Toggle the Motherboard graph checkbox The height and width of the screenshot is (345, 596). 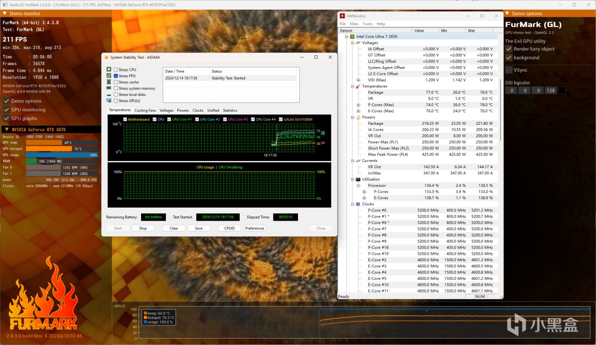(x=125, y=120)
